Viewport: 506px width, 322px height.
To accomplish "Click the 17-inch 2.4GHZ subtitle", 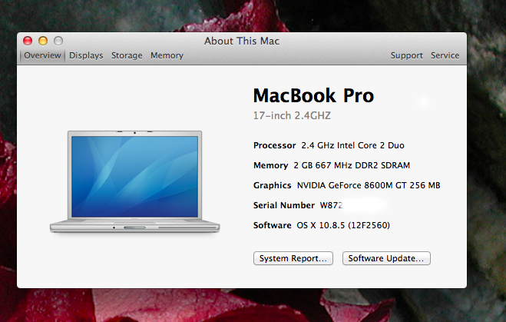I will (292, 115).
